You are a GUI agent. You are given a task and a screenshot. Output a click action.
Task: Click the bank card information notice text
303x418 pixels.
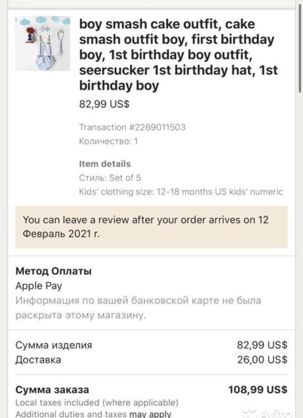138,308
